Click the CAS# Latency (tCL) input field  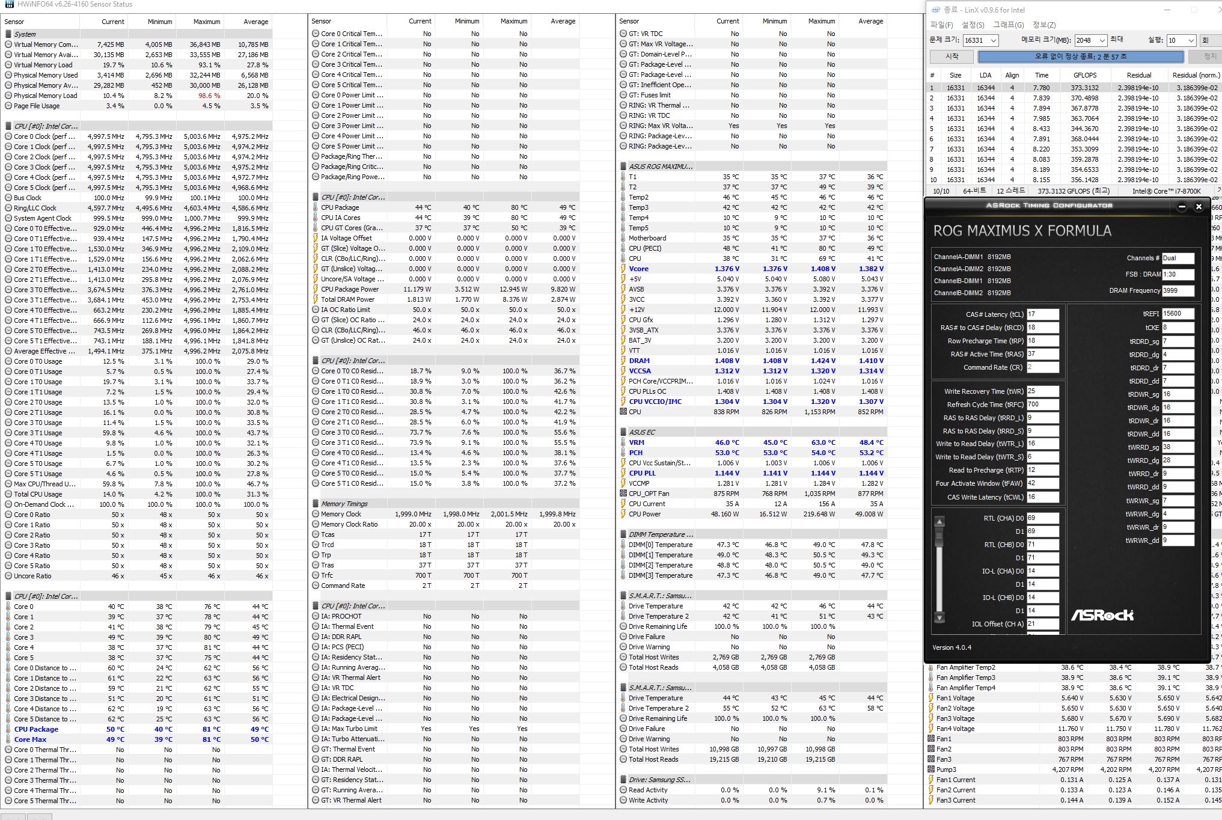click(1042, 314)
